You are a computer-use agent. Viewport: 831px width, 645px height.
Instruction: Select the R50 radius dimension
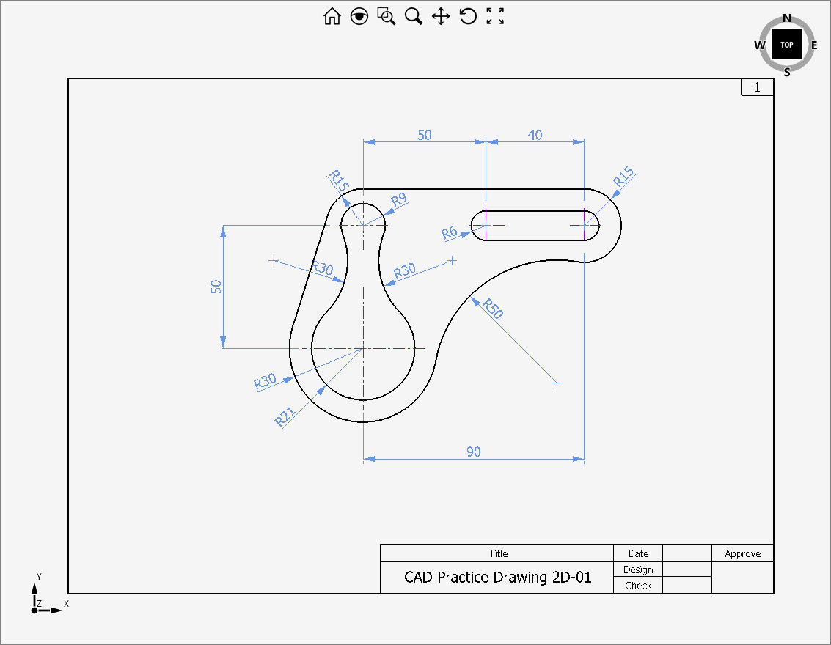point(492,310)
